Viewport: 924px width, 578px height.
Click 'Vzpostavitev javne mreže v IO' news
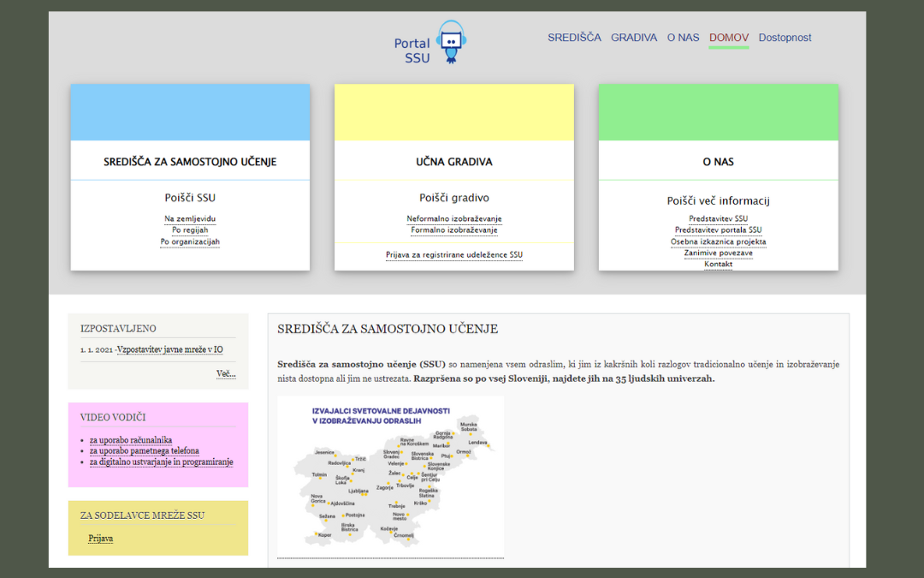pyautogui.click(x=170, y=349)
